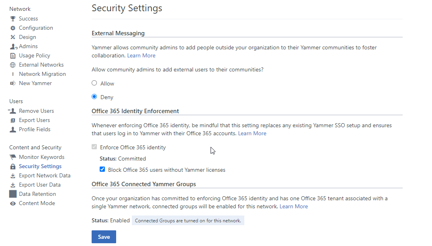Open Network Migration in sidebar
432x246 pixels.
coord(42,74)
